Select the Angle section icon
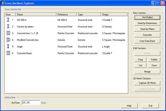The width and height of the screenshot is (166, 111). (x=8, y=46)
